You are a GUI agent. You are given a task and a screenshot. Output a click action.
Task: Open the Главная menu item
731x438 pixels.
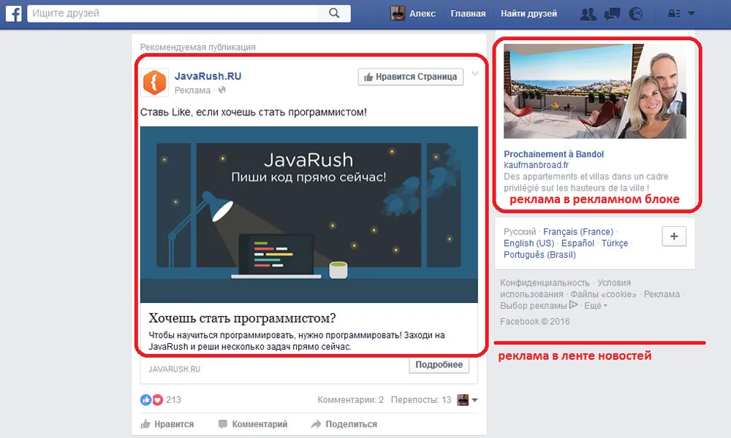click(x=468, y=12)
